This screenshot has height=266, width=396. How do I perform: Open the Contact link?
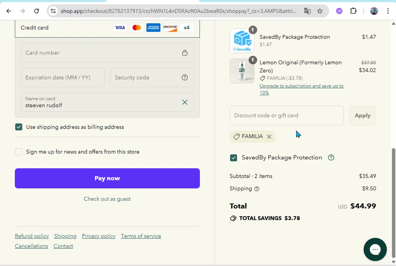click(x=63, y=246)
